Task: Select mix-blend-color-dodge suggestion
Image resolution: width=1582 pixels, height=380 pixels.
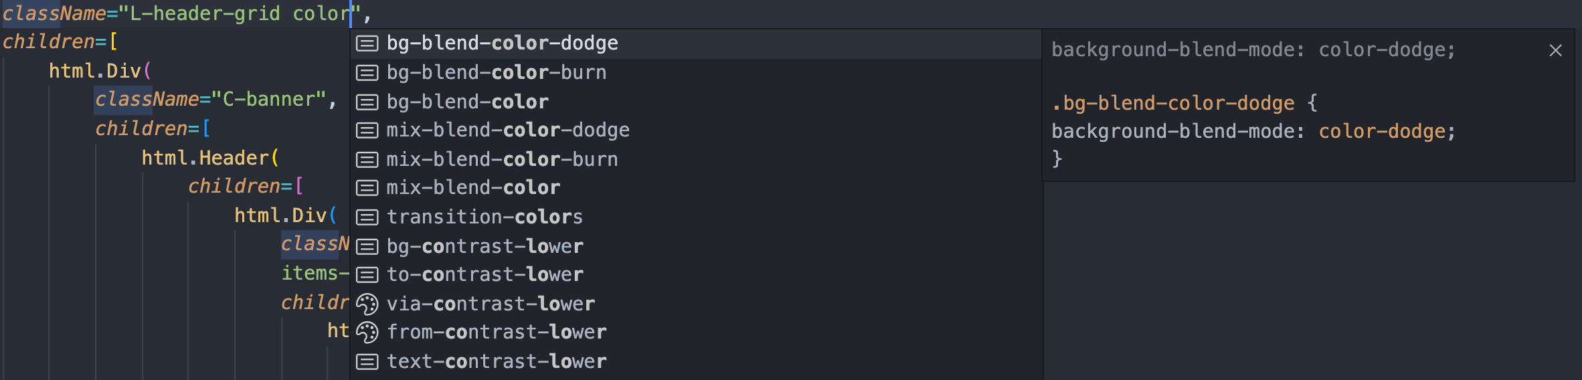Action: click(x=696, y=130)
